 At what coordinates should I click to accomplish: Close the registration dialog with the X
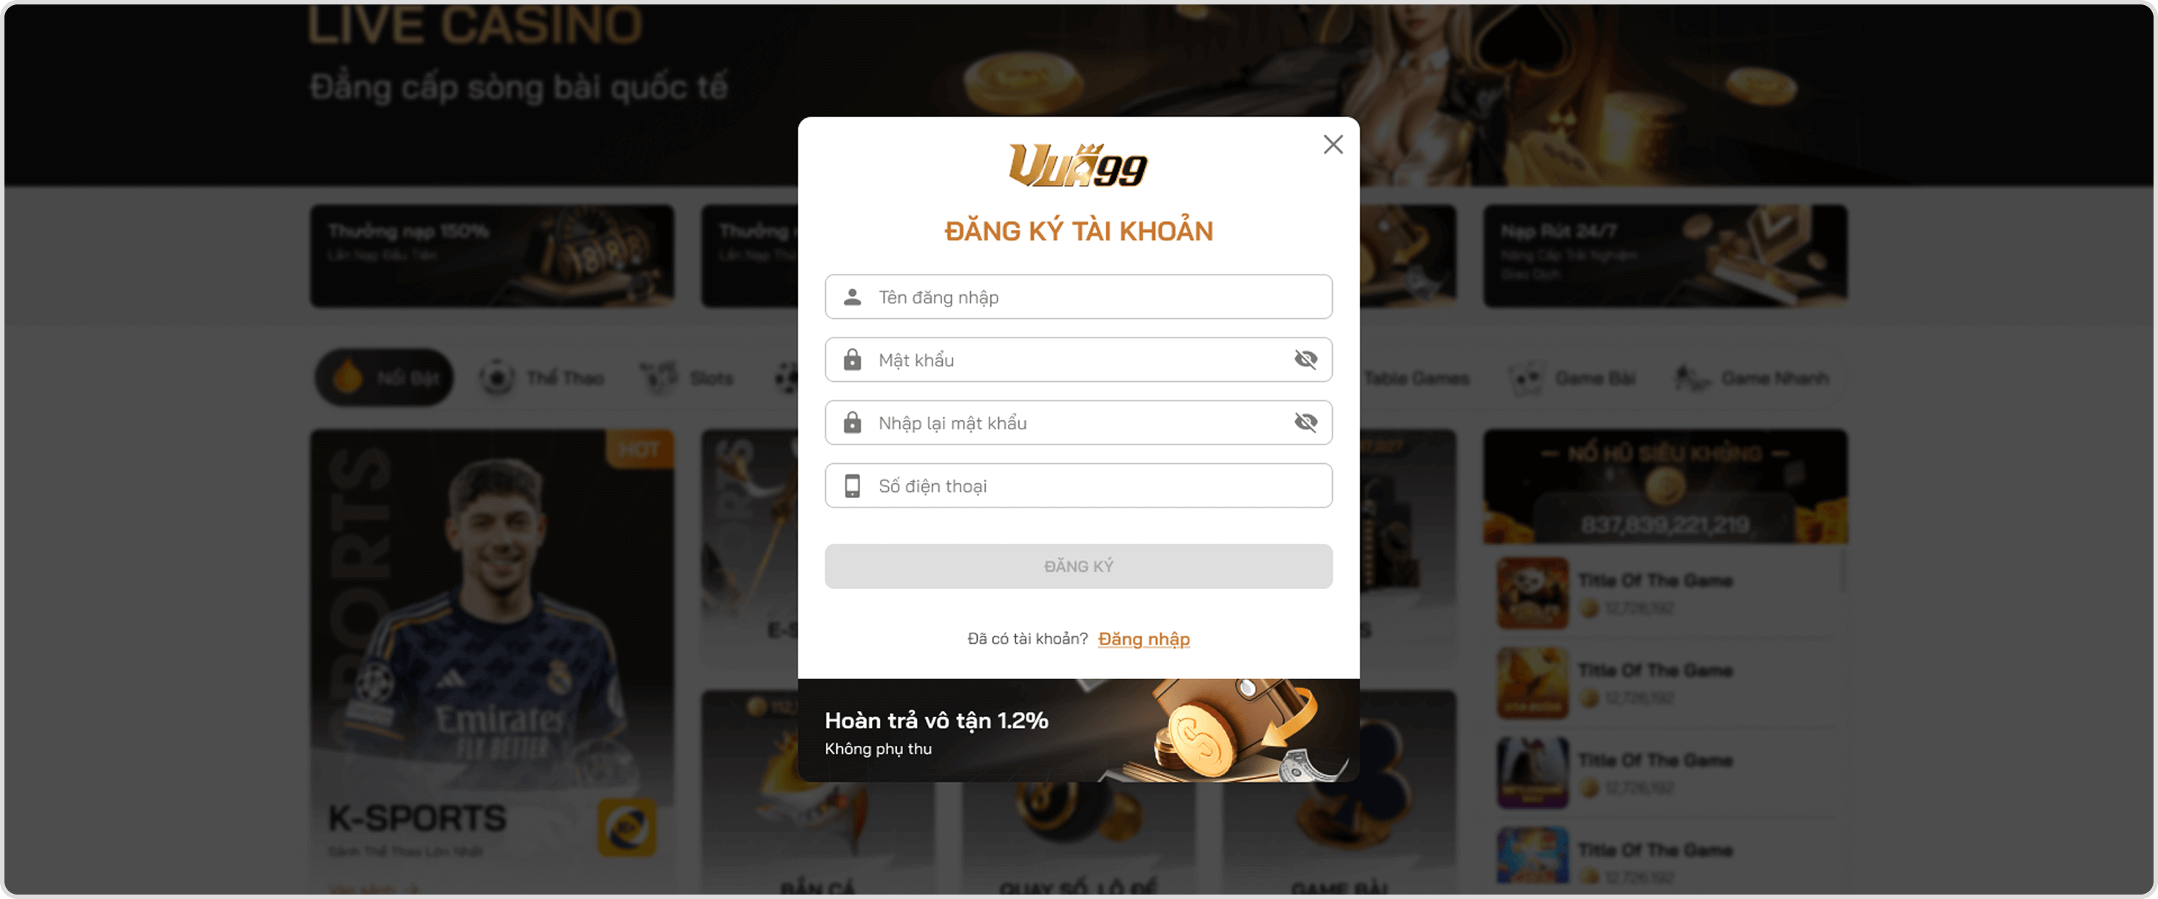tap(1333, 144)
